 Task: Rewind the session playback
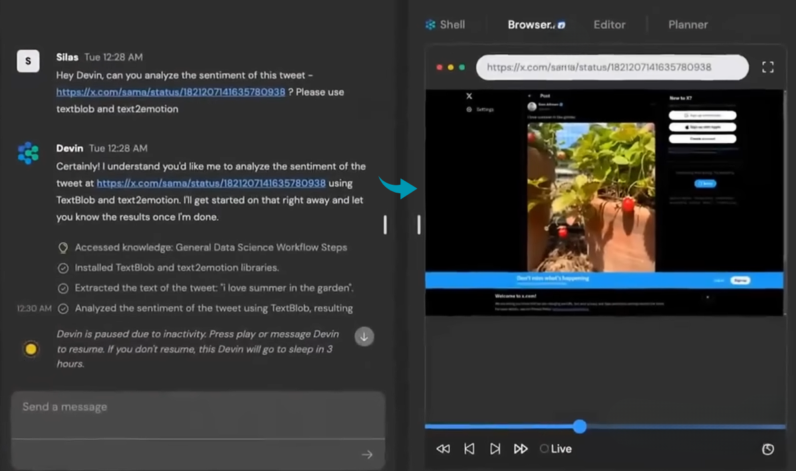click(x=443, y=448)
